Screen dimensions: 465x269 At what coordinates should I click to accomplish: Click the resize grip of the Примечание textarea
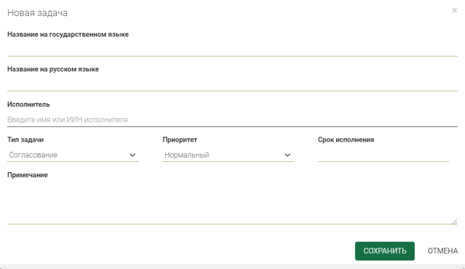[454, 221]
